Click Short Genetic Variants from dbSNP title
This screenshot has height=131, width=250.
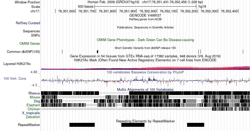[x=145, y=48]
